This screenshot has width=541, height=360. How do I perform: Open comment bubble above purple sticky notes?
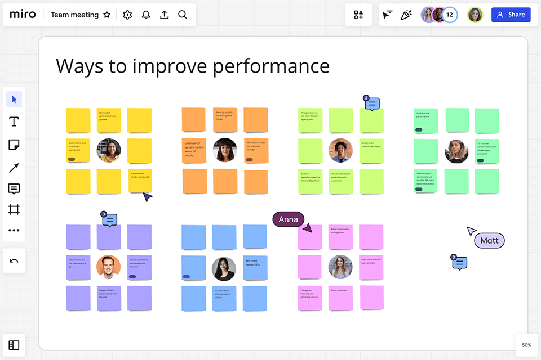[109, 219]
